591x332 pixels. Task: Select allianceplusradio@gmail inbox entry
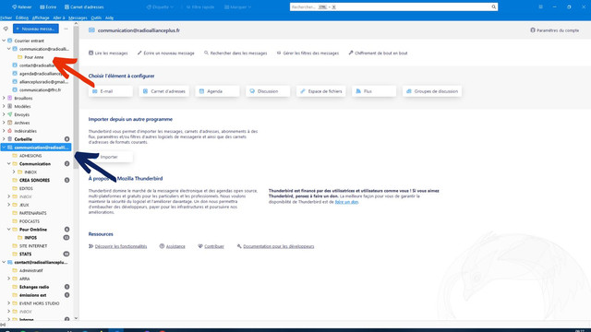click(x=41, y=82)
